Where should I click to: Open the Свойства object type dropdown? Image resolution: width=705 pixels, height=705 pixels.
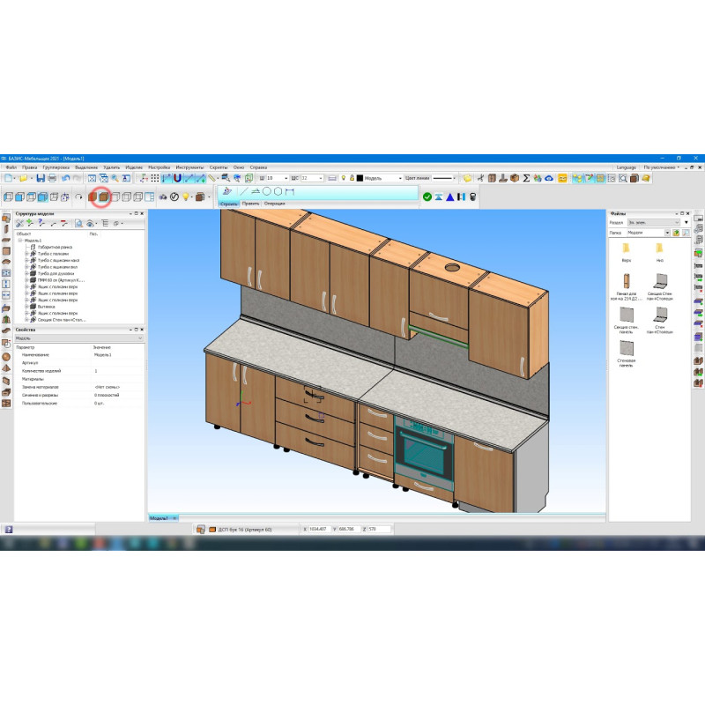click(x=140, y=338)
